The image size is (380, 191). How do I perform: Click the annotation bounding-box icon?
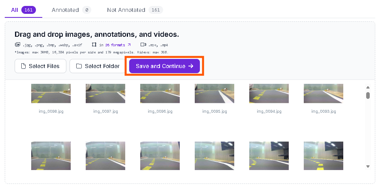click(94, 45)
